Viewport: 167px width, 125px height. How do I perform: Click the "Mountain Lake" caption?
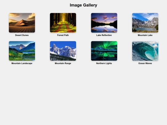(x=145, y=35)
